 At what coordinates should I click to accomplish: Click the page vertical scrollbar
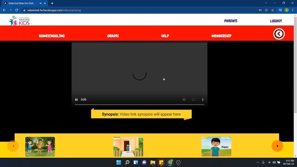[x=295, y=65]
